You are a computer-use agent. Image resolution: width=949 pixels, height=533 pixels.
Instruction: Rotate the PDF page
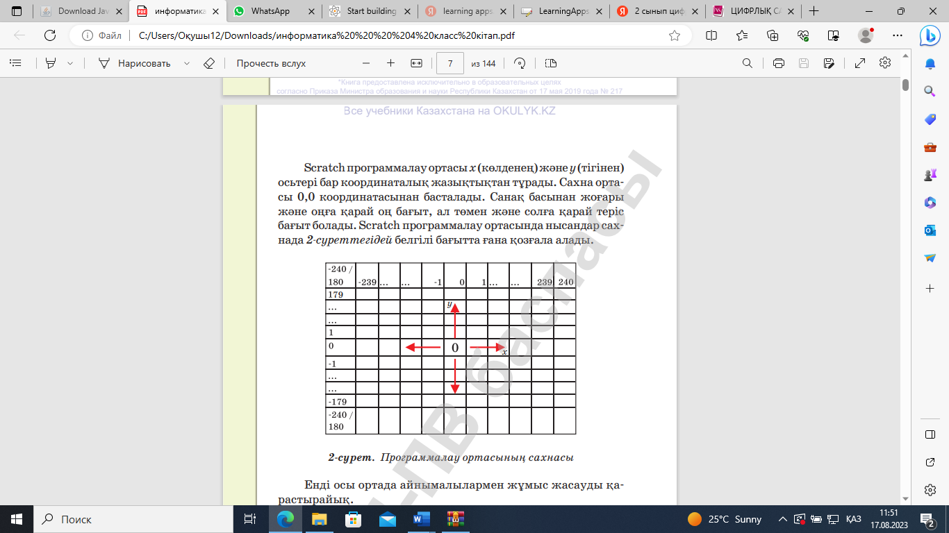point(520,63)
